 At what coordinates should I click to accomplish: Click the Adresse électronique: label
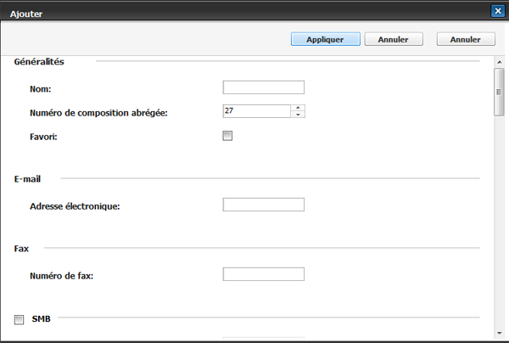75,206
